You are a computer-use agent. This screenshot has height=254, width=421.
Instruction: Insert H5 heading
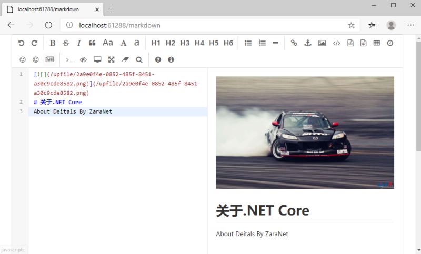[x=214, y=43]
